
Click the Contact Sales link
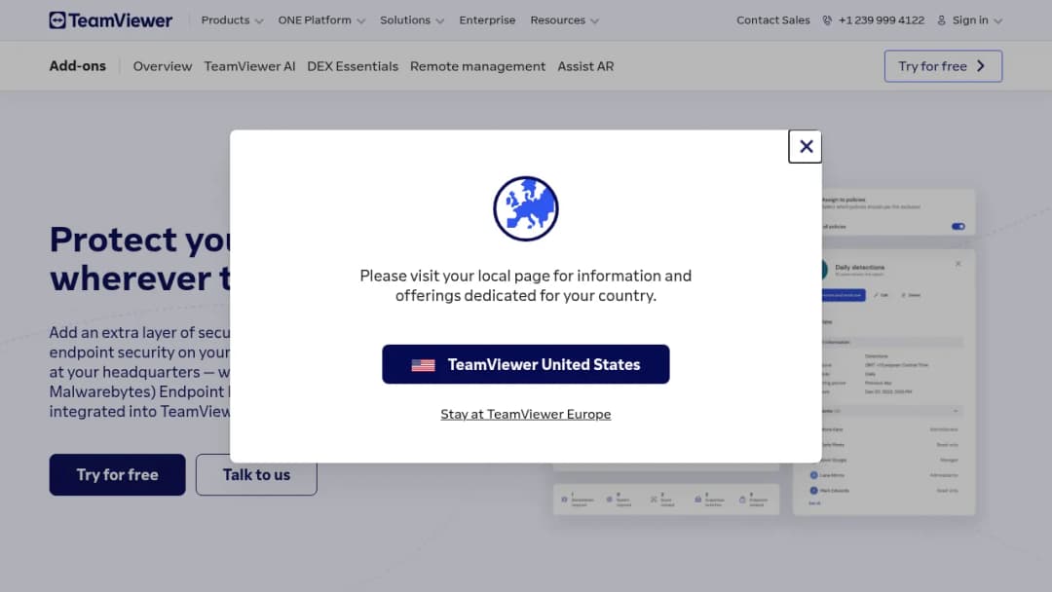click(772, 20)
